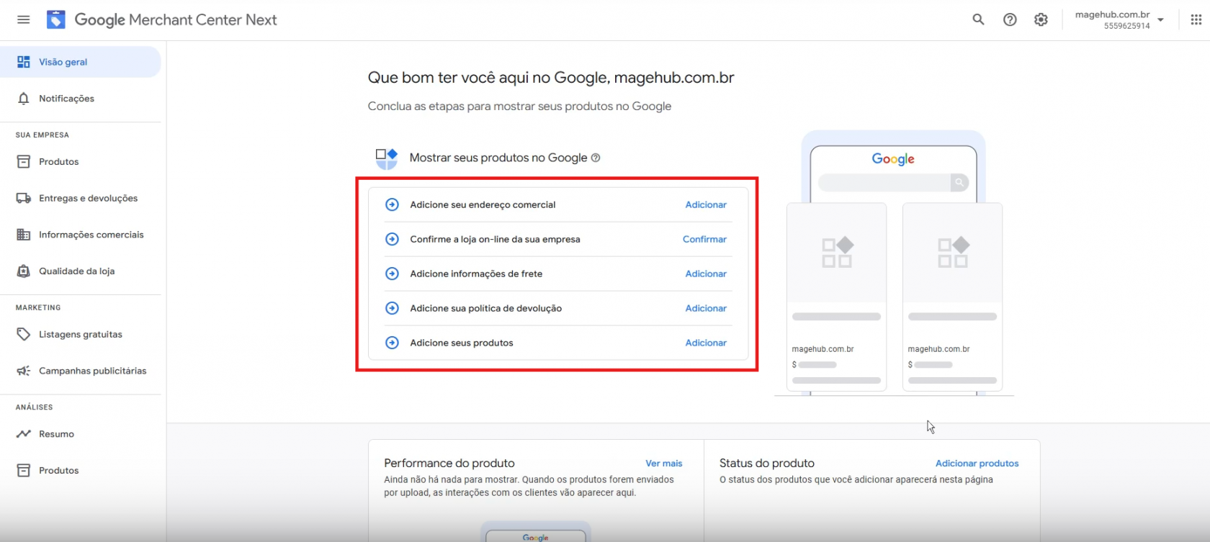Screen dimensions: 1210x542
Task: Click the Status do produto heading
Action: point(767,464)
